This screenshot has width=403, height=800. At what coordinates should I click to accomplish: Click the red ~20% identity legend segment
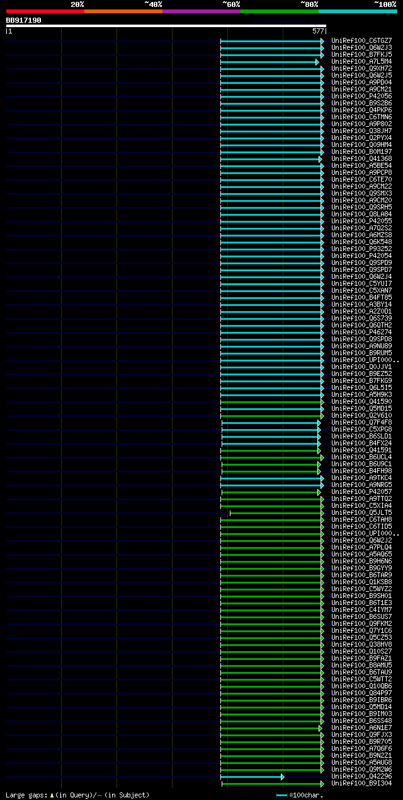[45, 11]
